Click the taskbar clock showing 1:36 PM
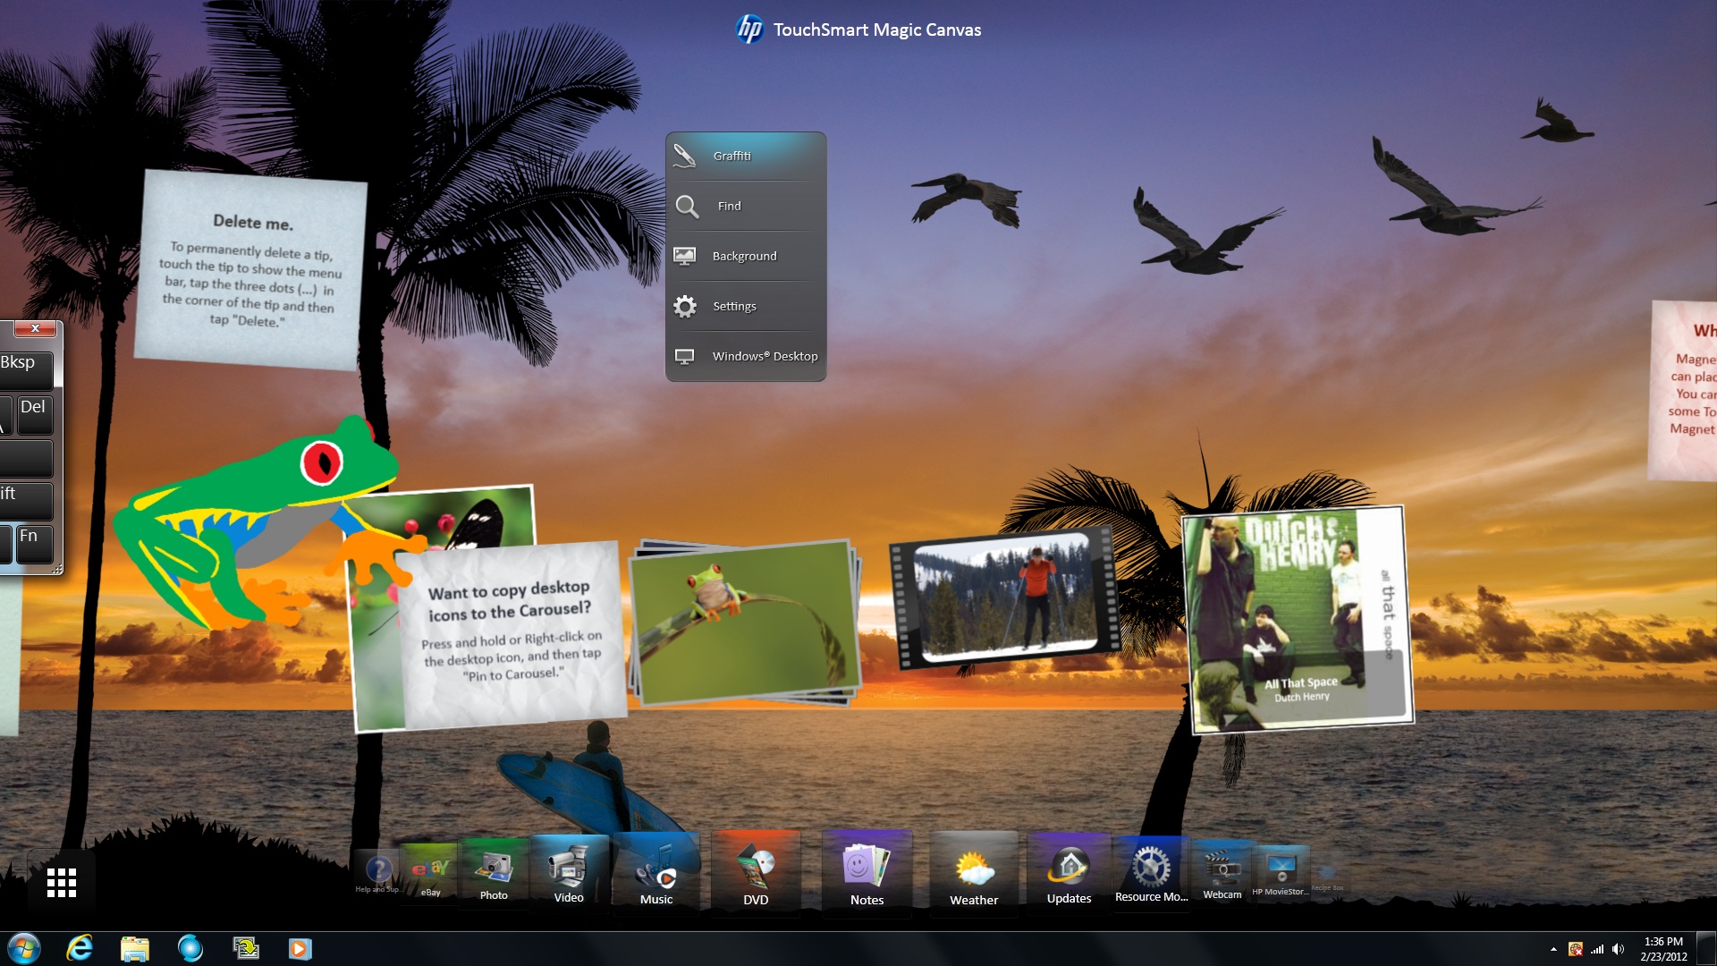The width and height of the screenshot is (1717, 966). tap(1663, 949)
